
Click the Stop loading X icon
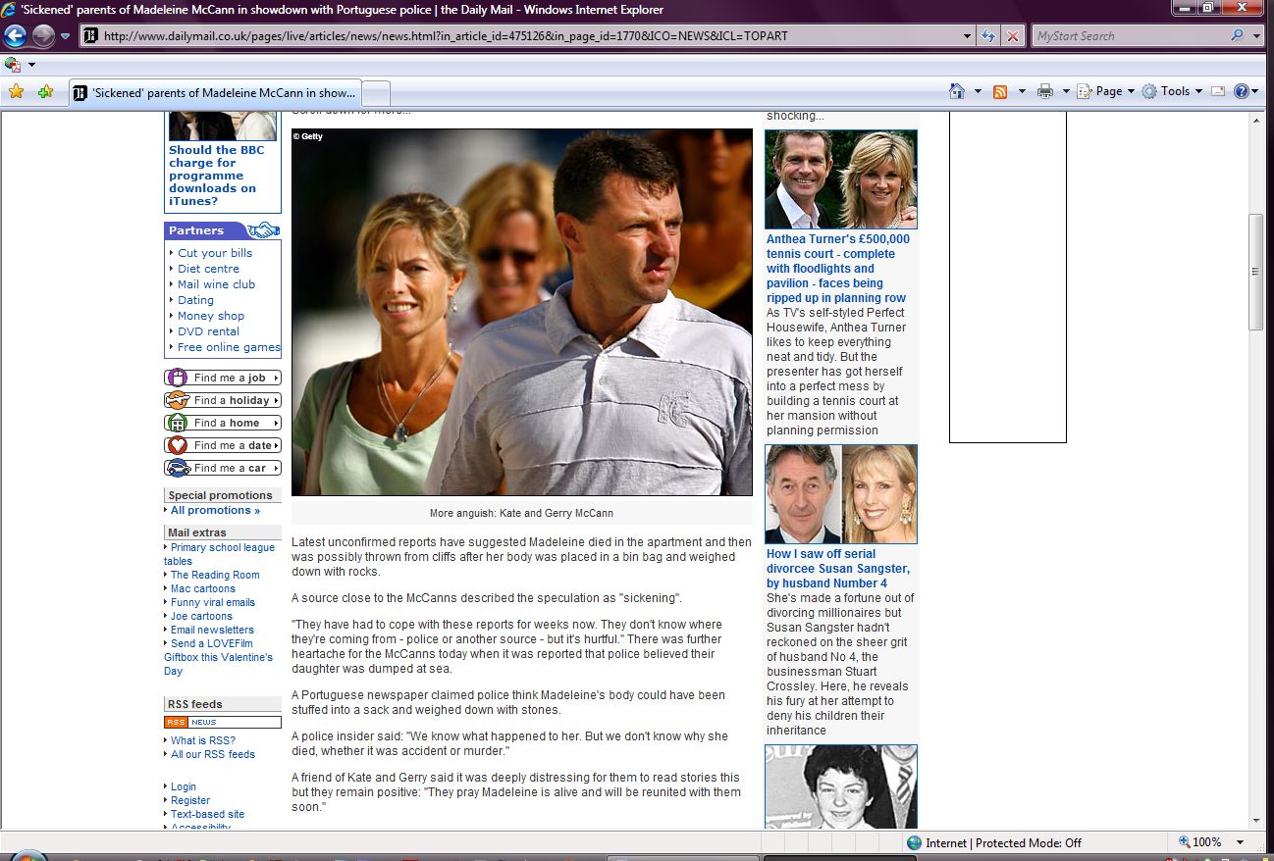(x=1013, y=36)
